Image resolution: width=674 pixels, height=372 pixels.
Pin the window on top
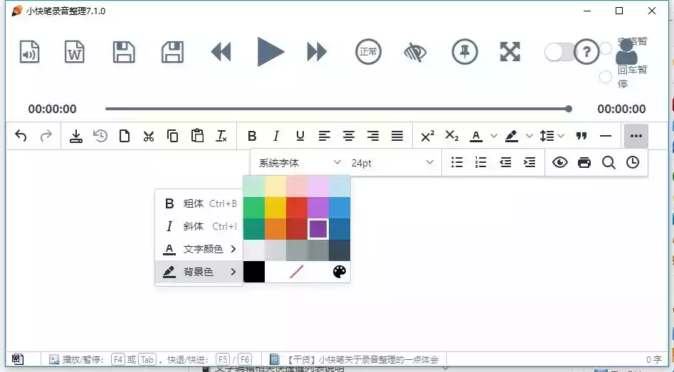click(465, 51)
